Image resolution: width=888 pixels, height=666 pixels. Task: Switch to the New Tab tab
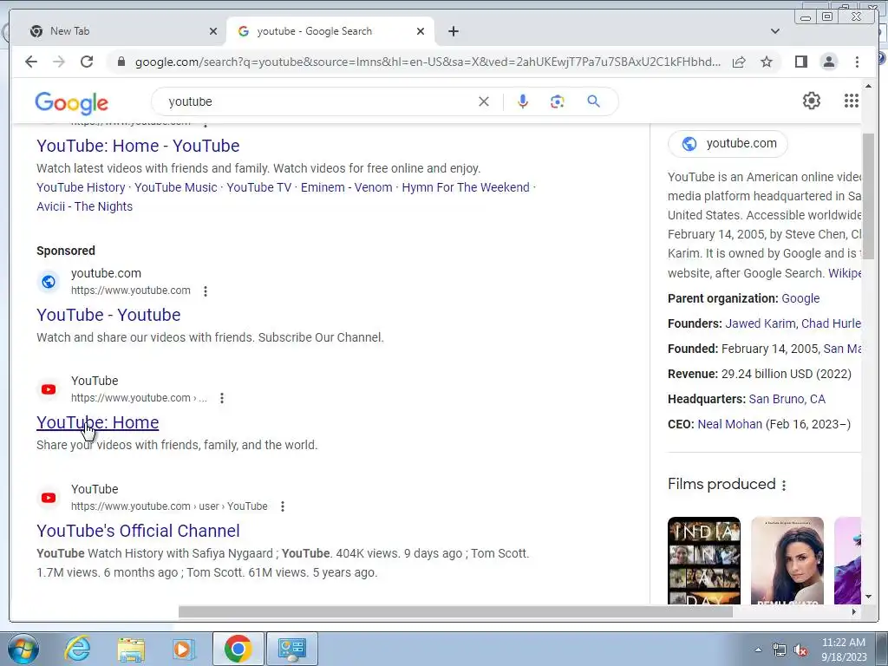tap(119, 31)
